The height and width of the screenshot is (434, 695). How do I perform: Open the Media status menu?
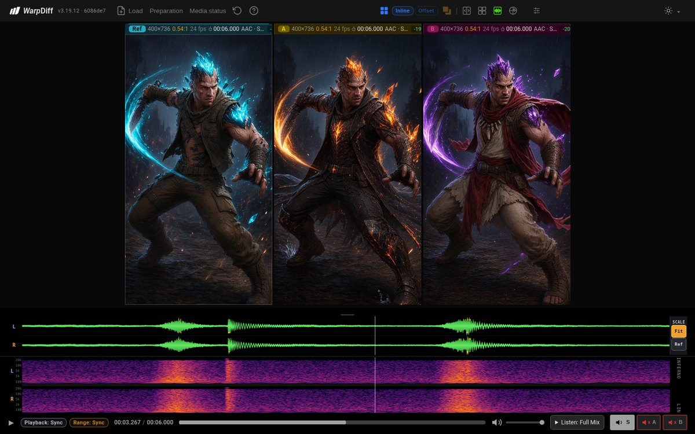tap(208, 10)
